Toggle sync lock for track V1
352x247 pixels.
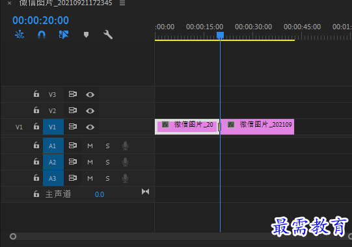(72, 127)
